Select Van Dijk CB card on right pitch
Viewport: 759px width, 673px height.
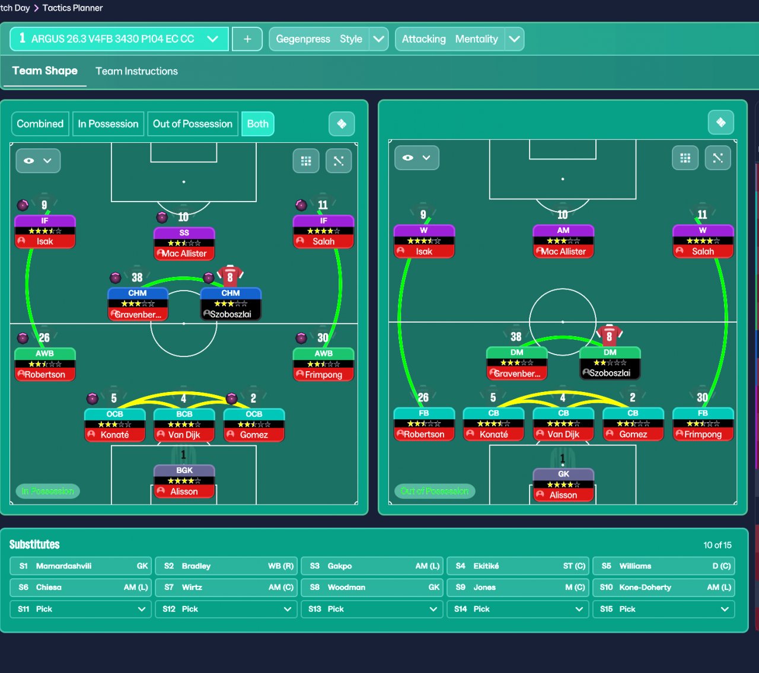tap(563, 425)
